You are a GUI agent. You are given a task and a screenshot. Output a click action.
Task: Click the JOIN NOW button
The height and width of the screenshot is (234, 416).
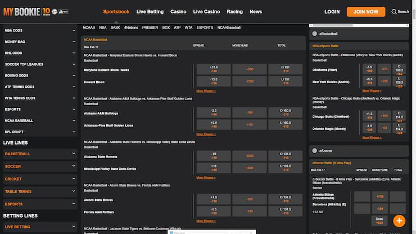pyautogui.click(x=366, y=12)
